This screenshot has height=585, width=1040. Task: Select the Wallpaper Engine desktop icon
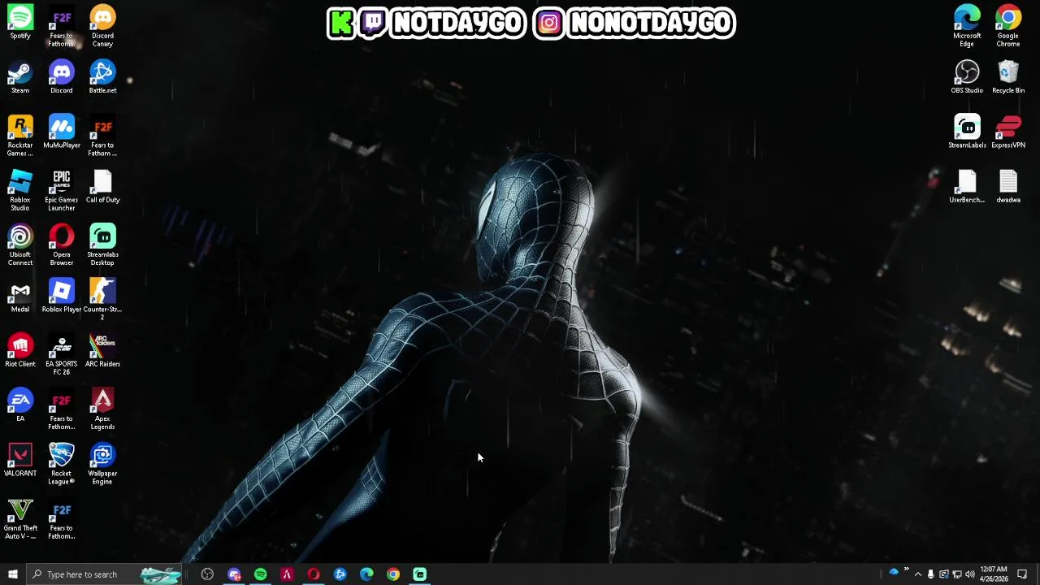point(102,464)
